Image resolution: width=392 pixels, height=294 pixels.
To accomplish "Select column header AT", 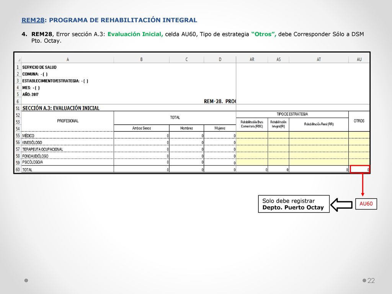I will (319, 59).
